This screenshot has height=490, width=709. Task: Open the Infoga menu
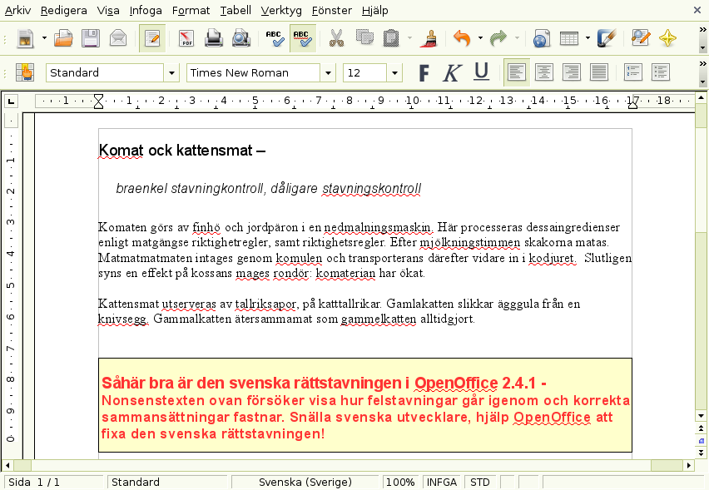tap(146, 10)
